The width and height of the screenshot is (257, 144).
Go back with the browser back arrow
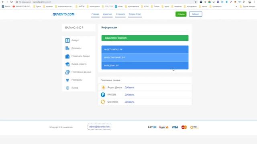(3, 2)
